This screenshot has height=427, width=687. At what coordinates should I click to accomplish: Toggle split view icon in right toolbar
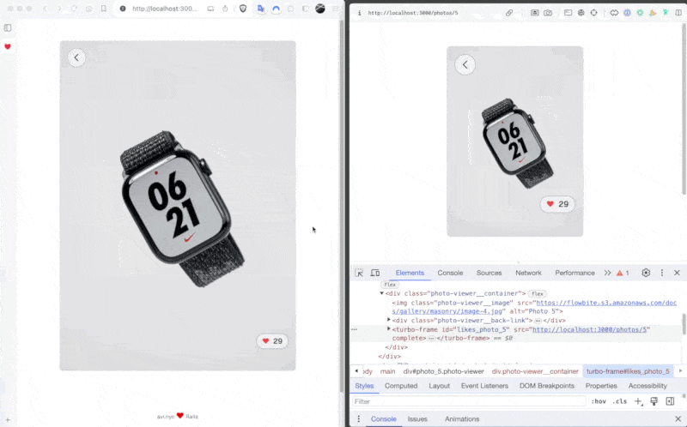(678, 13)
